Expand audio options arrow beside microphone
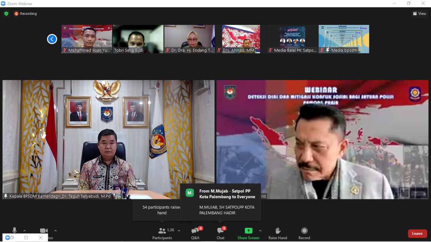This screenshot has width=431, height=242. 25,231
